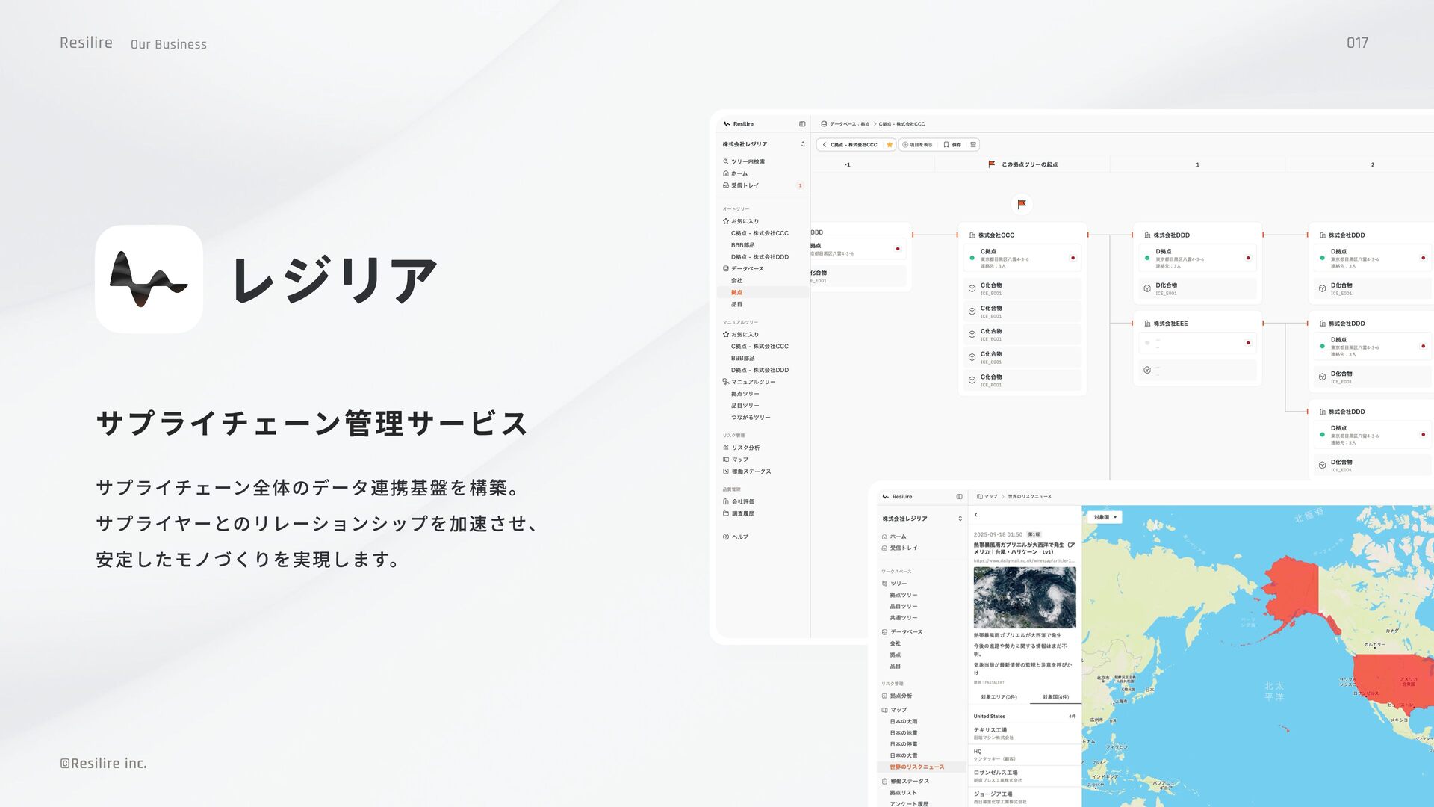Select 世界のリスクニュース in map sidebar
This screenshot has width=1434, height=807.
point(922,767)
